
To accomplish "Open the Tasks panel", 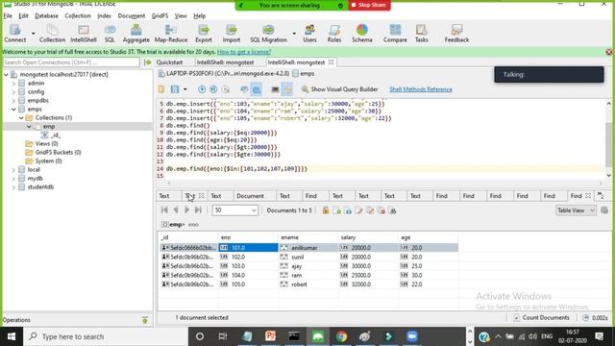I will point(421,33).
